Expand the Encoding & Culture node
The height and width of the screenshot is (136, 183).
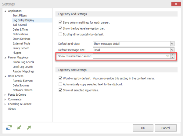(5, 104)
